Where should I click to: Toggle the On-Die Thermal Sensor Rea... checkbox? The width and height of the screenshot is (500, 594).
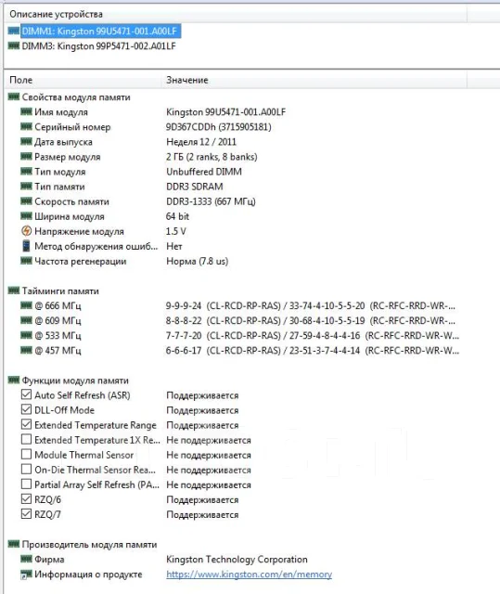[26, 470]
